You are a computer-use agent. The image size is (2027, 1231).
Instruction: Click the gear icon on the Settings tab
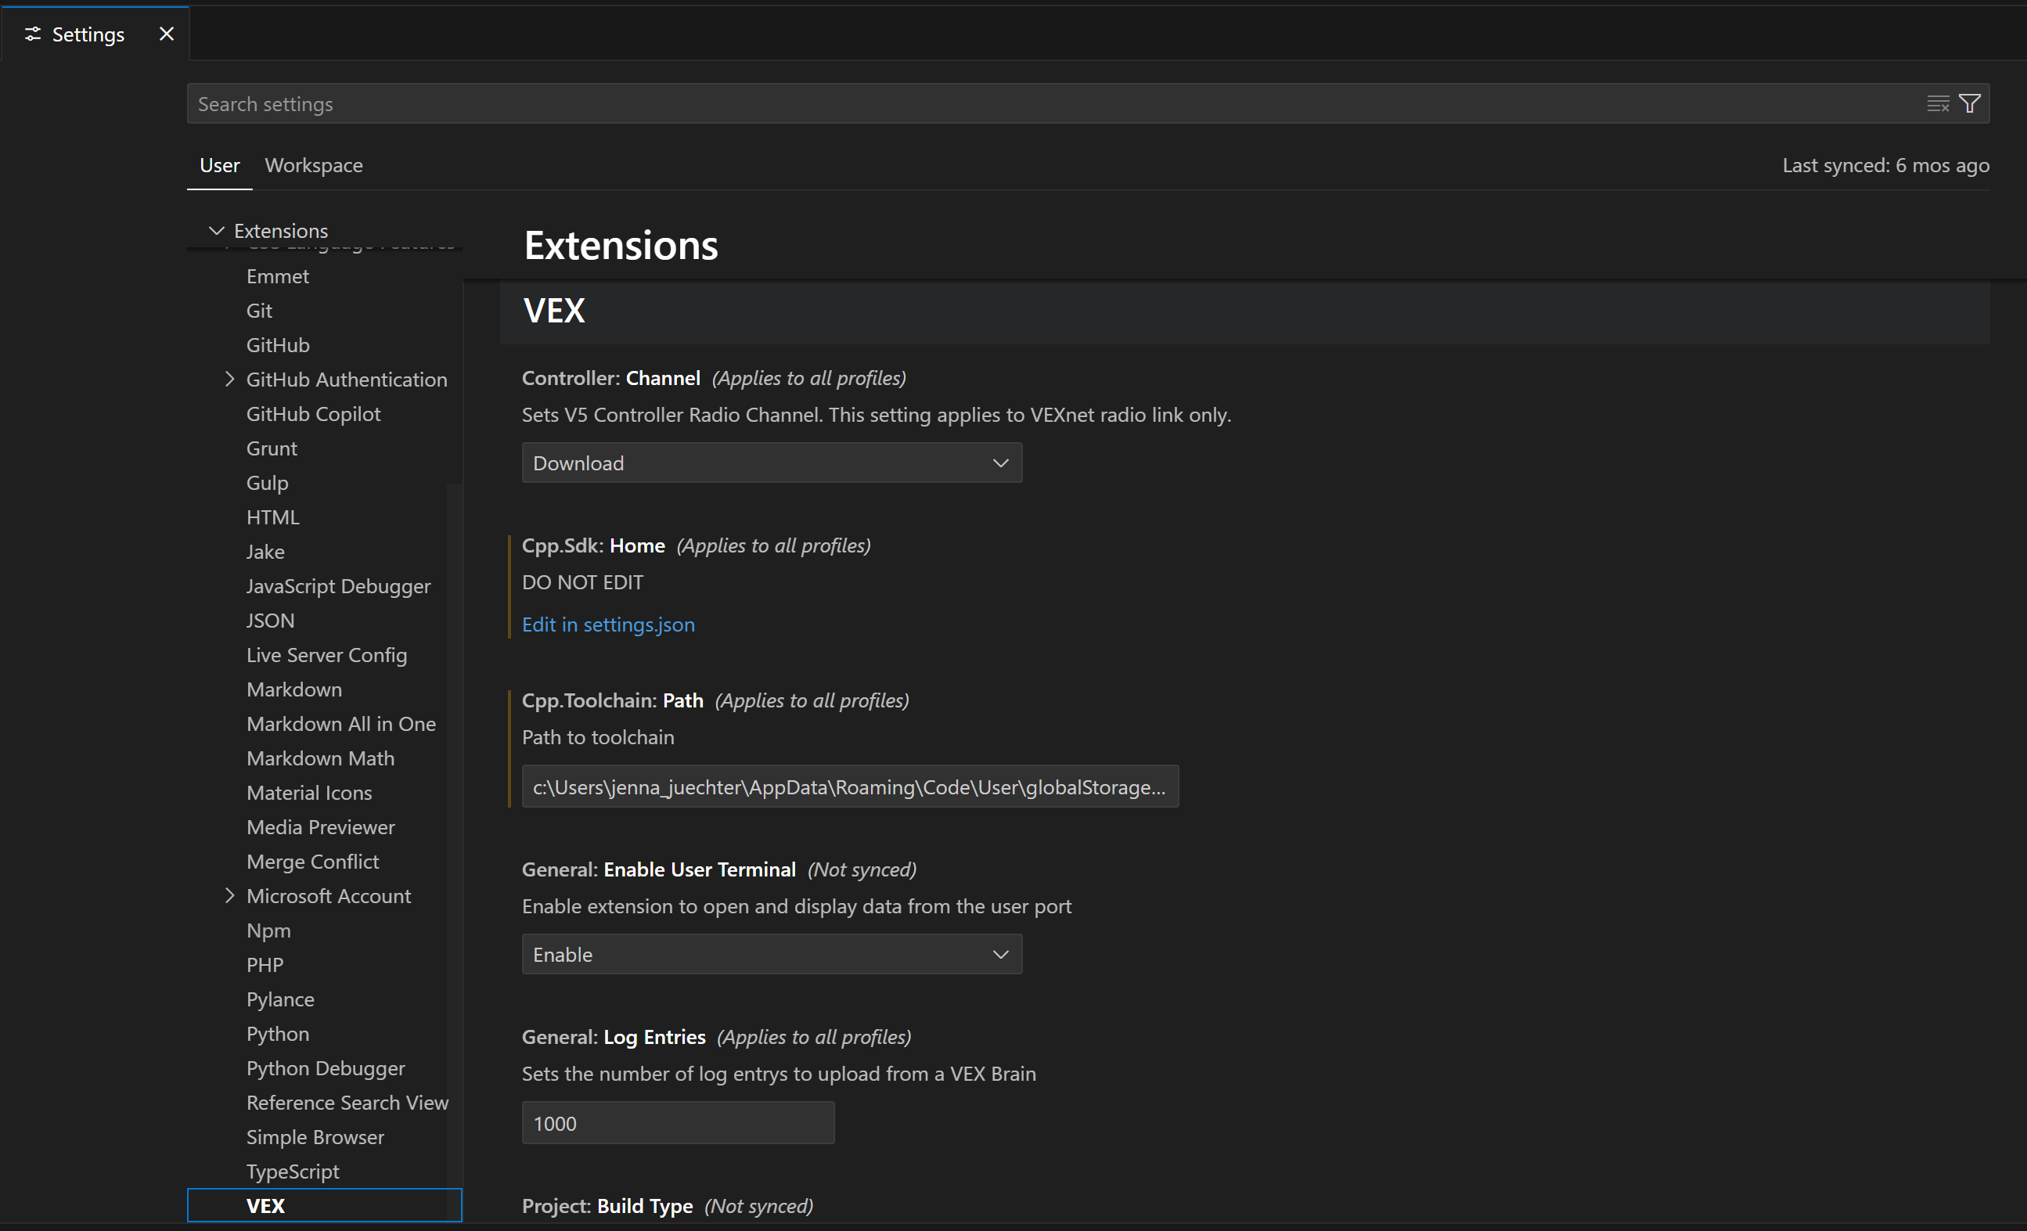tap(34, 34)
